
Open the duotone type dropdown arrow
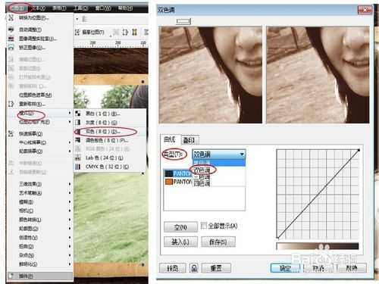[x=242, y=154]
